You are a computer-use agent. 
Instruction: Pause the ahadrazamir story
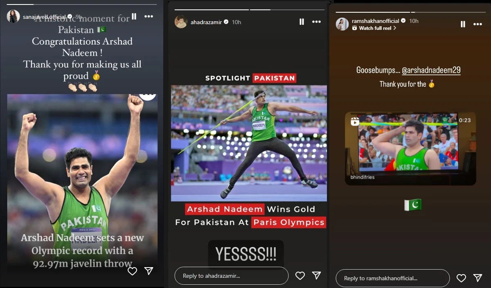coord(302,22)
